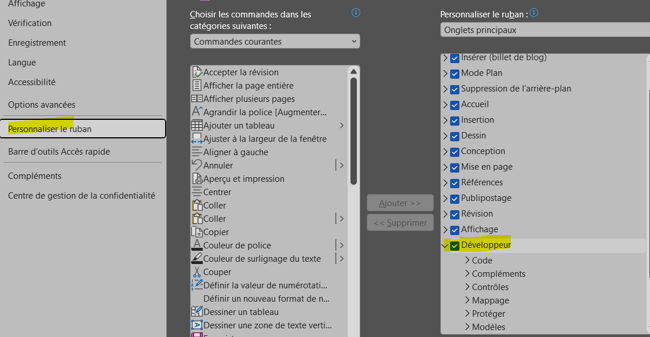The height and width of the screenshot is (337, 650).
Task: Click the Aligner à gauche icon
Action: 197,152
